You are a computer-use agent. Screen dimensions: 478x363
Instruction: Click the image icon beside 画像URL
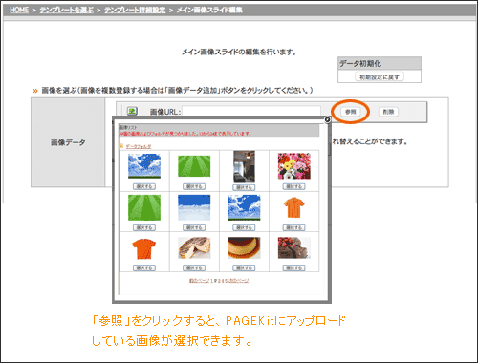pyautogui.click(x=132, y=111)
